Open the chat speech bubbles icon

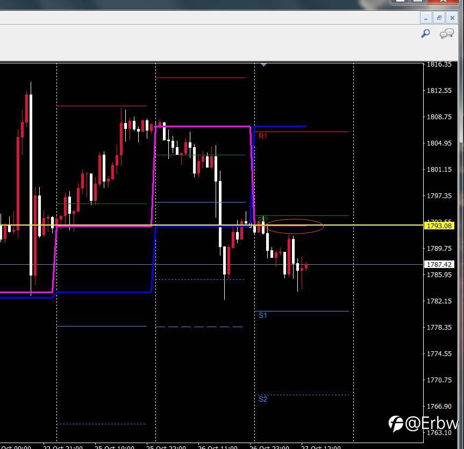pos(447,33)
